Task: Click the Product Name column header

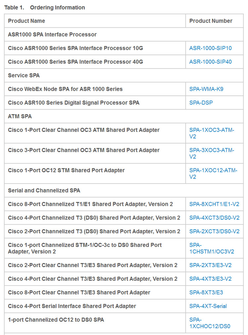Action: pyautogui.click(x=26, y=21)
